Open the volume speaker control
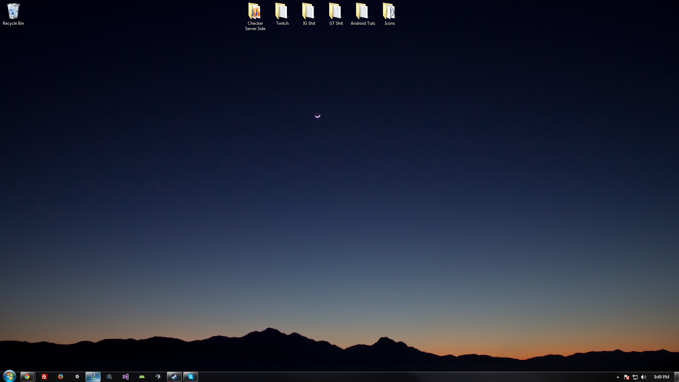The height and width of the screenshot is (382, 679). coord(644,377)
